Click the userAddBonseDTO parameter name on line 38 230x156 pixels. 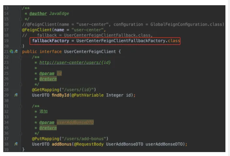click(x=164, y=144)
